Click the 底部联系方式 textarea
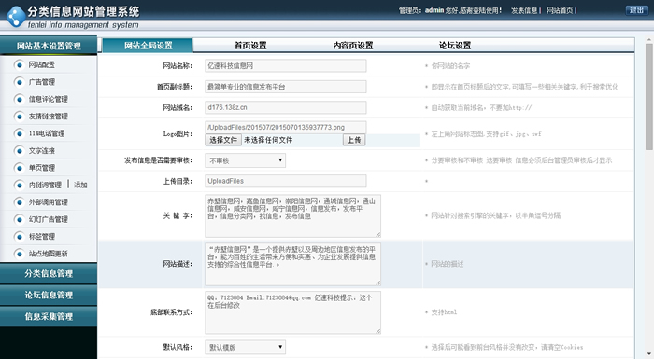Viewport: 654px width, 359px height. point(292,312)
